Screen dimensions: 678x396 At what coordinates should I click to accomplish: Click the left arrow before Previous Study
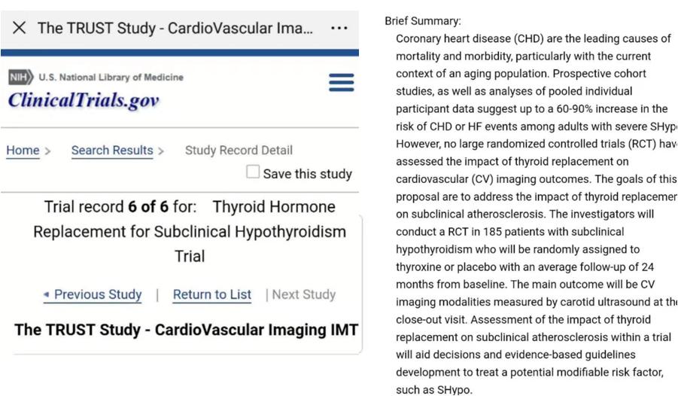tap(47, 294)
